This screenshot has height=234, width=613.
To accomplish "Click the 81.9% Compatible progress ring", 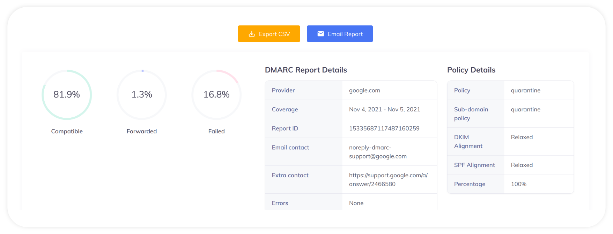I will click(x=67, y=95).
